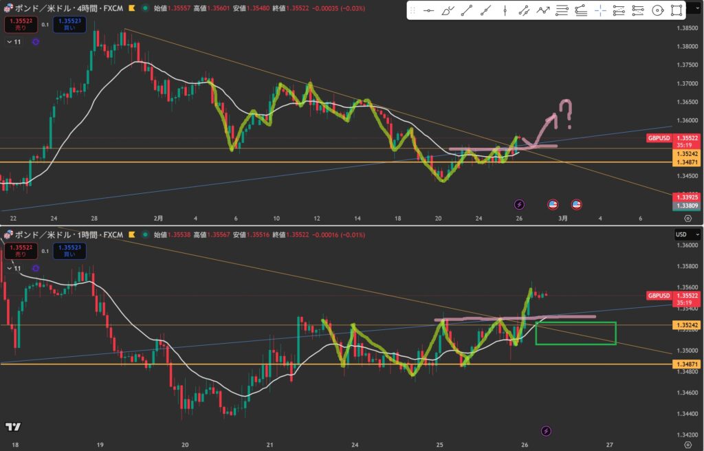Select the circle shape tool
704x451 pixels.
tap(657, 10)
